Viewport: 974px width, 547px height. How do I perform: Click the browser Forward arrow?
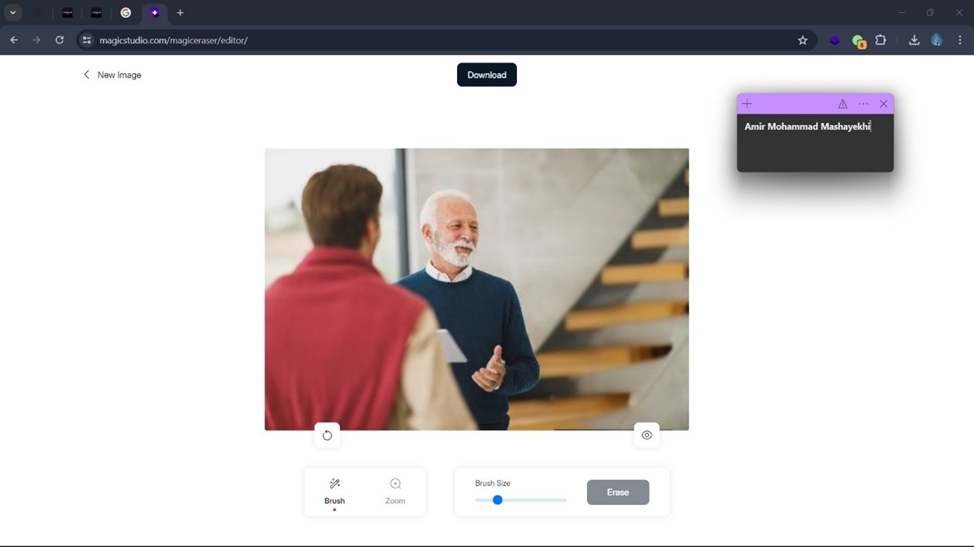tap(37, 40)
